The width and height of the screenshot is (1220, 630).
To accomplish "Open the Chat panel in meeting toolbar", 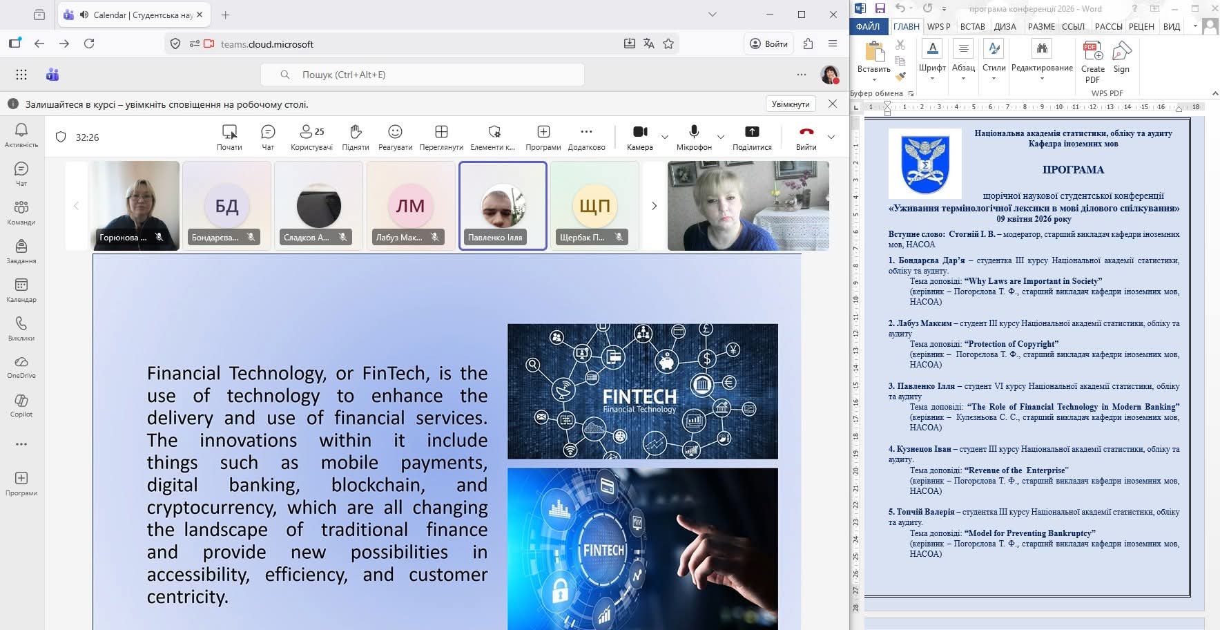I will pos(268,137).
